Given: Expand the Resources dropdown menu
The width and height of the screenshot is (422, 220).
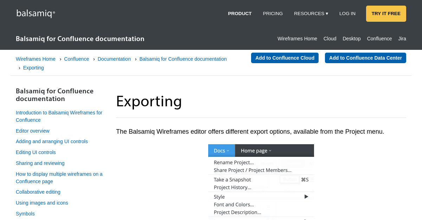Looking at the screenshot, I should [x=311, y=14].
